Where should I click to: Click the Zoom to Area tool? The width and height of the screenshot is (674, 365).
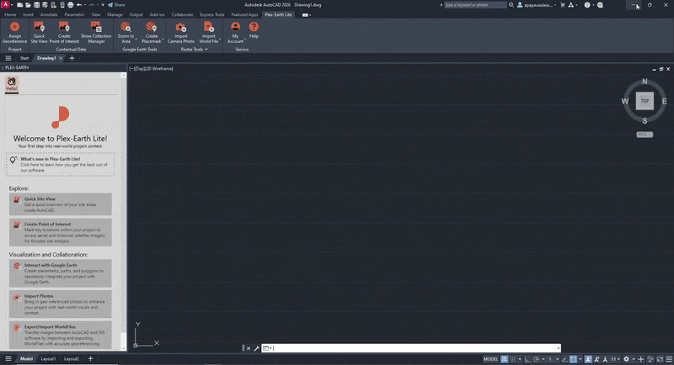point(126,33)
